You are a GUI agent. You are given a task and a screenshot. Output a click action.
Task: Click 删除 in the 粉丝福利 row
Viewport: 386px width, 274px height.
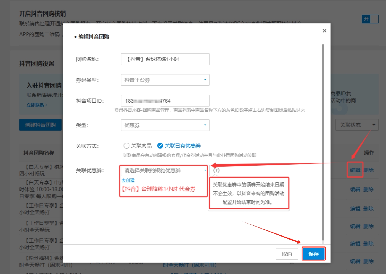tap(368, 261)
